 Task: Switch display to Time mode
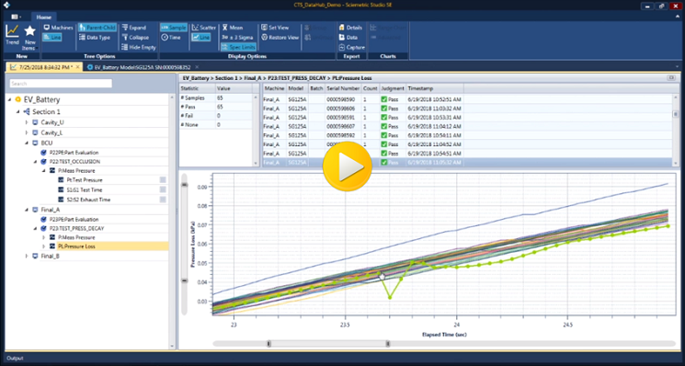point(171,38)
